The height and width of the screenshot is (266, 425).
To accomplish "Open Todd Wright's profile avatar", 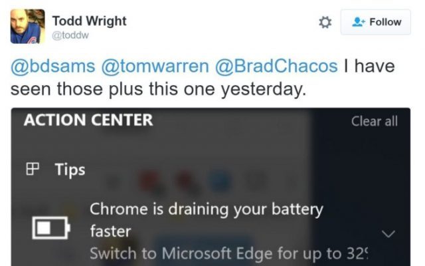I will 28,27.
